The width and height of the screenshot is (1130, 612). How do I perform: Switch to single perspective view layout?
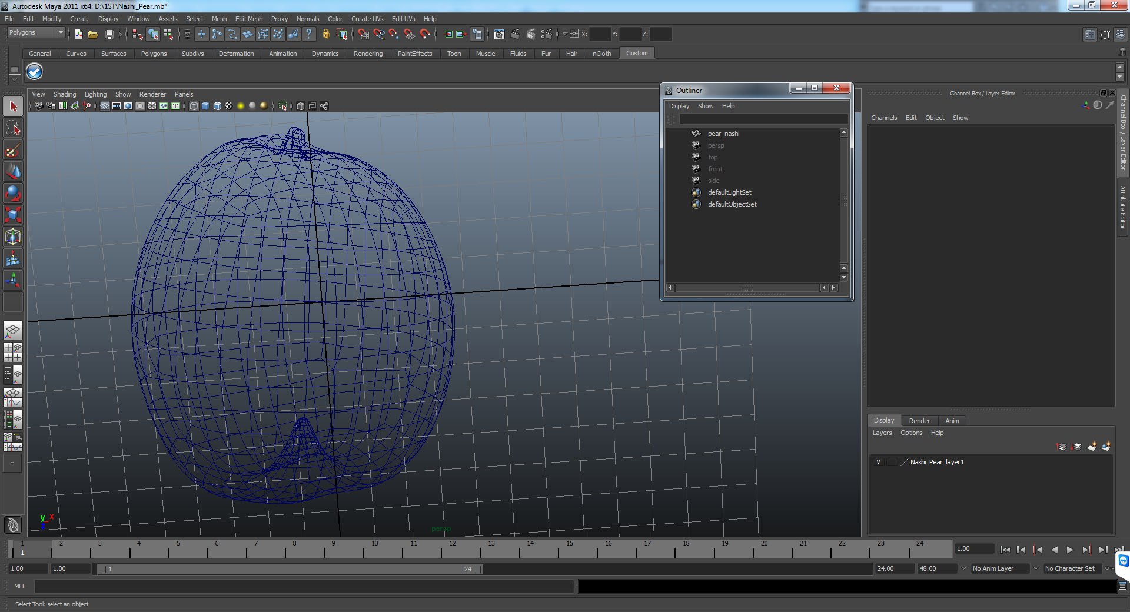tap(13, 331)
